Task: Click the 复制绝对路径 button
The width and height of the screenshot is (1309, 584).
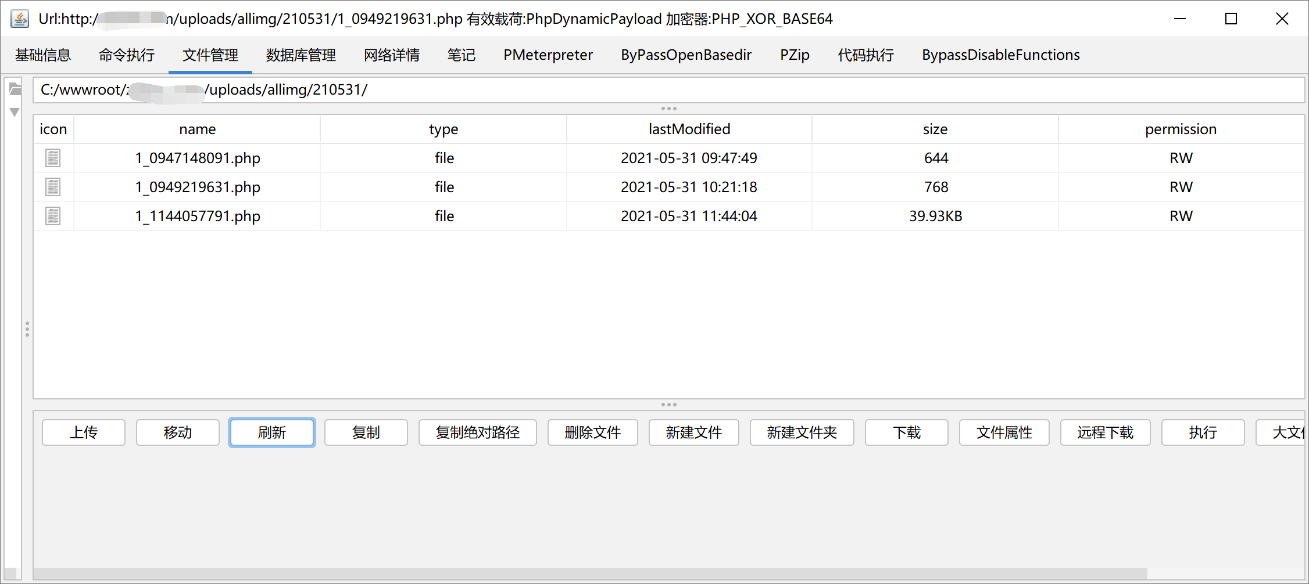Action: click(478, 432)
